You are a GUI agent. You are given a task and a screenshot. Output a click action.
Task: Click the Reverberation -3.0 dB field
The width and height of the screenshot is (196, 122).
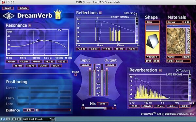[147, 106]
